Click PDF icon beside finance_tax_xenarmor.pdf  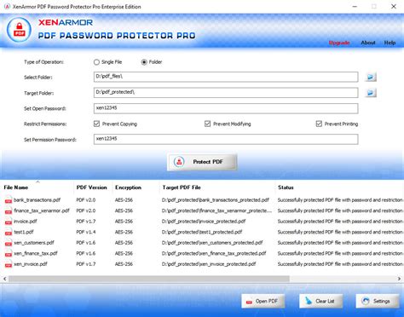[x=9, y=210]
